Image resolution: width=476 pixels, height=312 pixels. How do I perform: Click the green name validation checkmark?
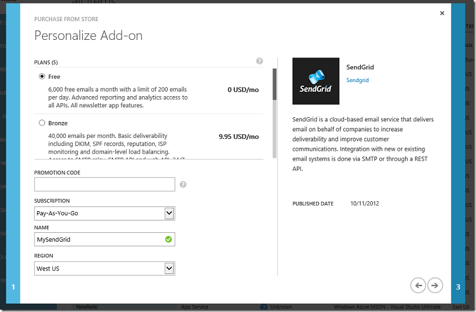(168, 239)
